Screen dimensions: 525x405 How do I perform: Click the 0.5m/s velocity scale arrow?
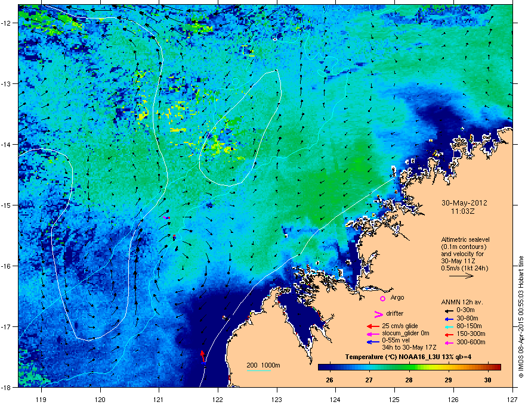pos(461,276)
